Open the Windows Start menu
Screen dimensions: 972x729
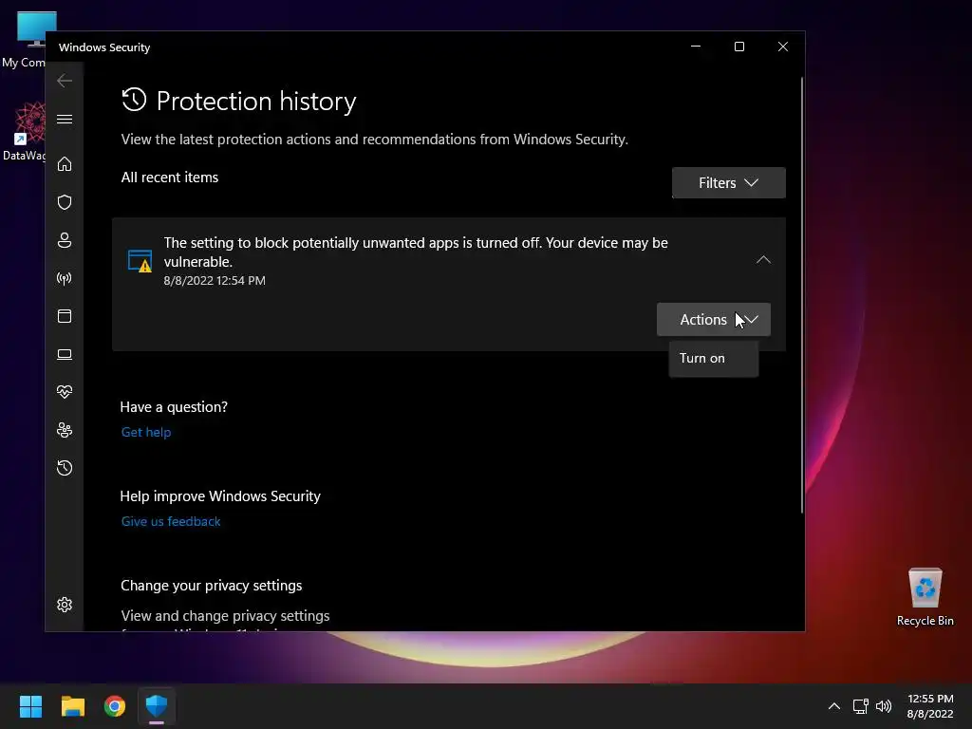30,706
